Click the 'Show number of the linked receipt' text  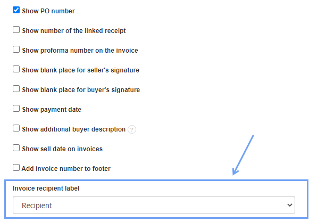click(x=74, y=31)
